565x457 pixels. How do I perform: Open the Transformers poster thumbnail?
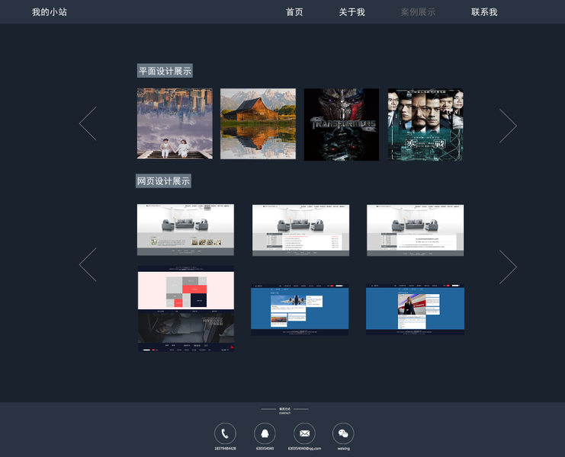click(342, 124)
